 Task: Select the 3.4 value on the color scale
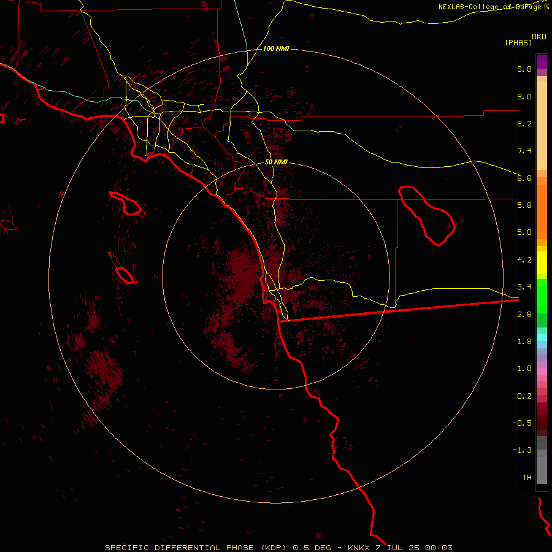[524, 287]
